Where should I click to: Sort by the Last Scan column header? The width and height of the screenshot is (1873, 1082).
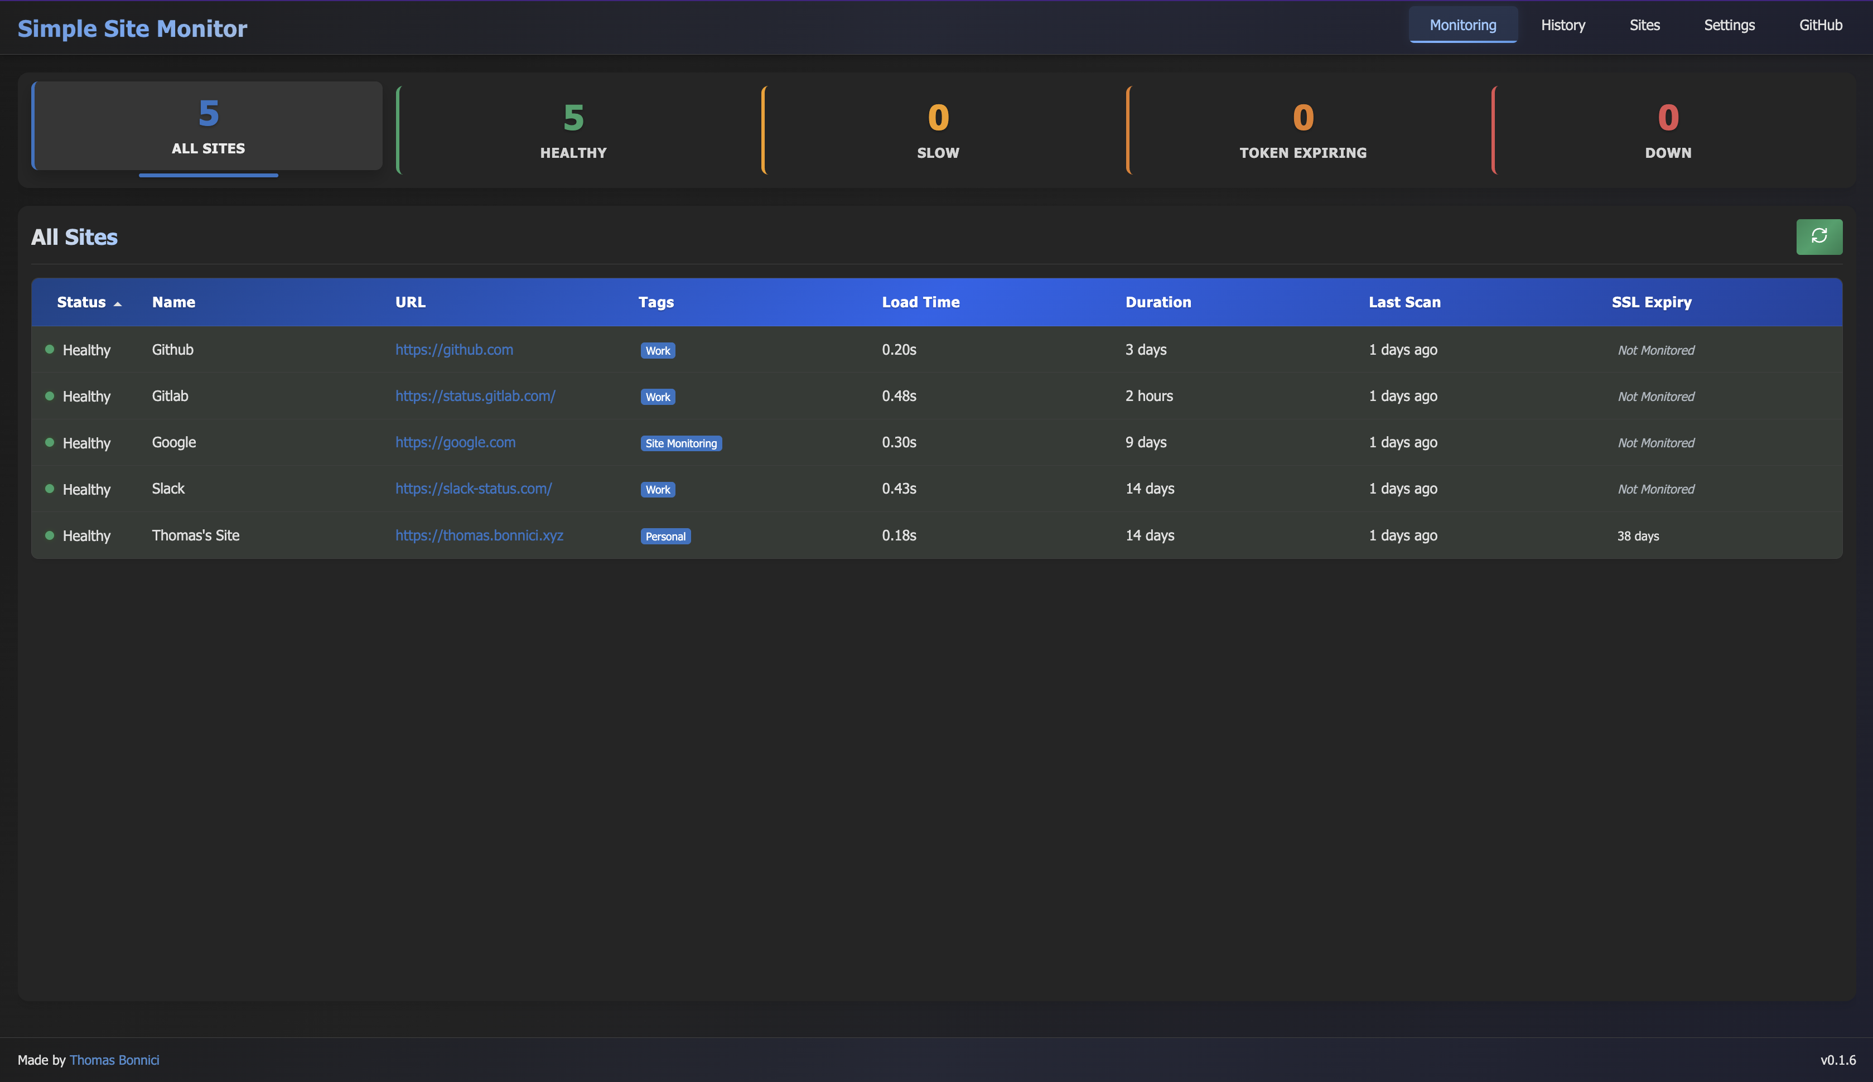(1404, 302)
